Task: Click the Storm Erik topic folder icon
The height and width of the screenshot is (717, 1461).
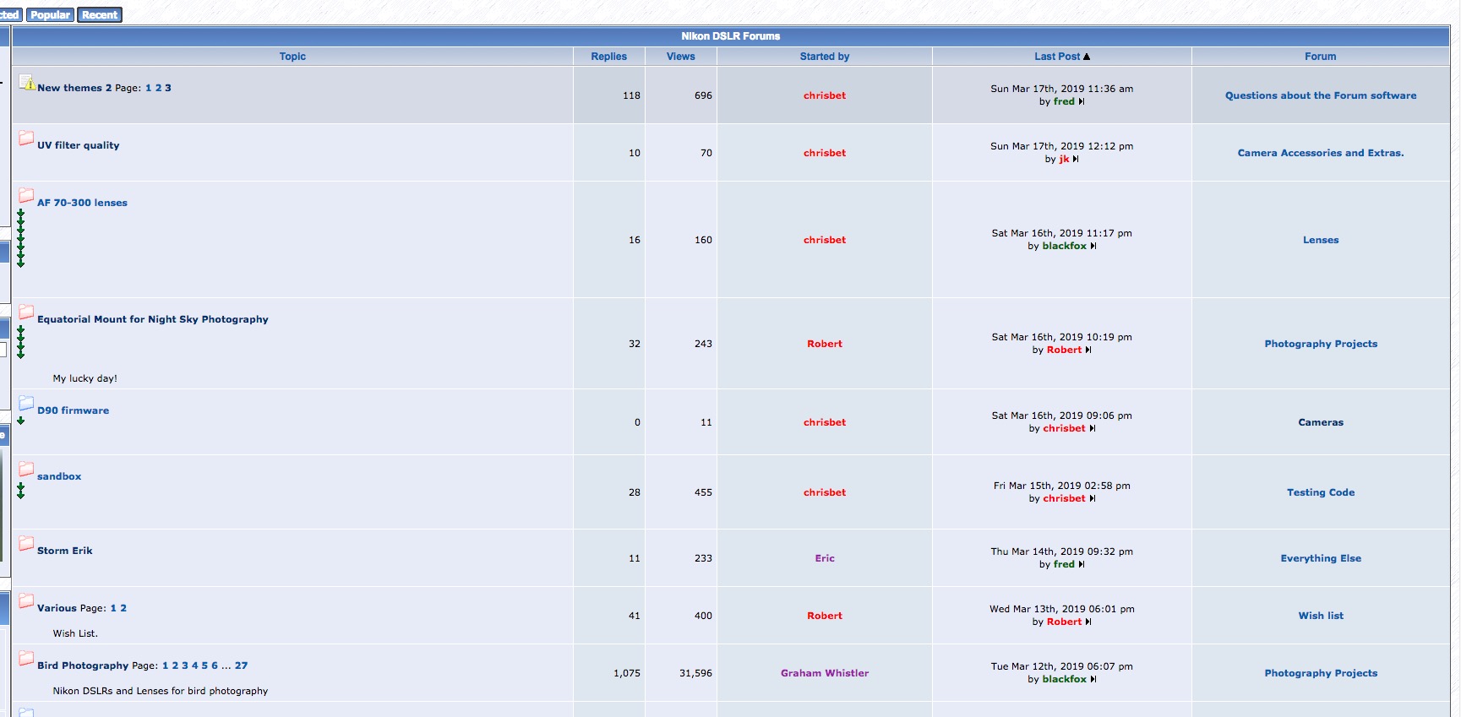Action: coord(26,543)
